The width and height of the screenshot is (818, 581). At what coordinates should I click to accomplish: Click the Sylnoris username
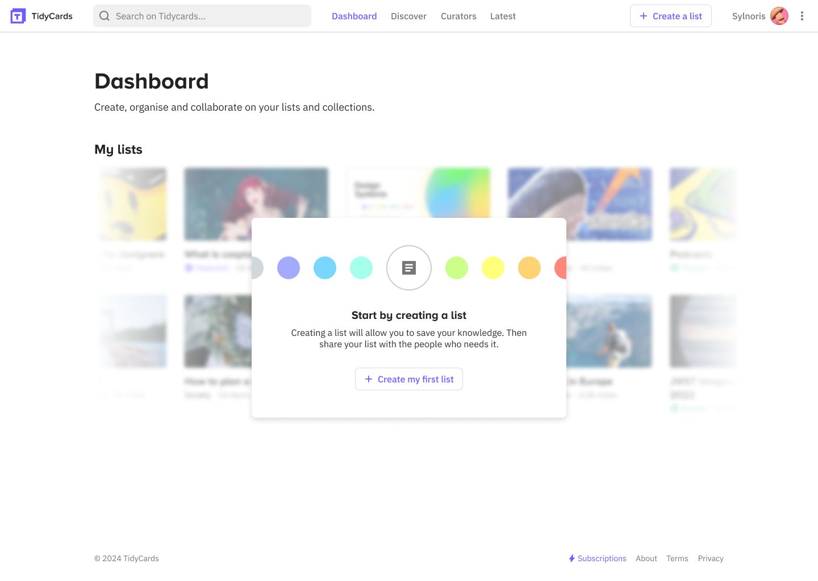[749, 16]
